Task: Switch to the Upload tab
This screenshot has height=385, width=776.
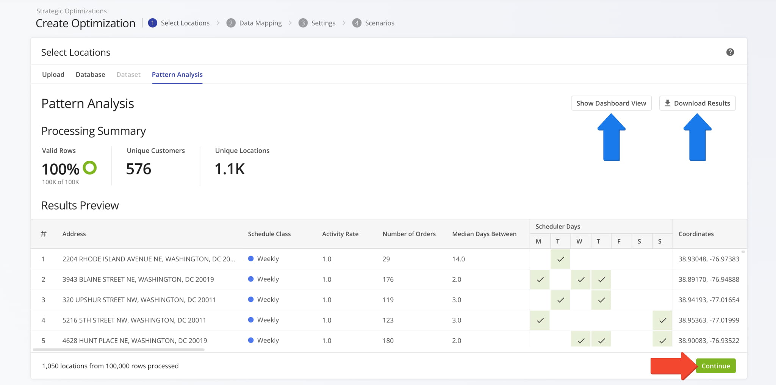Action: 53,75
